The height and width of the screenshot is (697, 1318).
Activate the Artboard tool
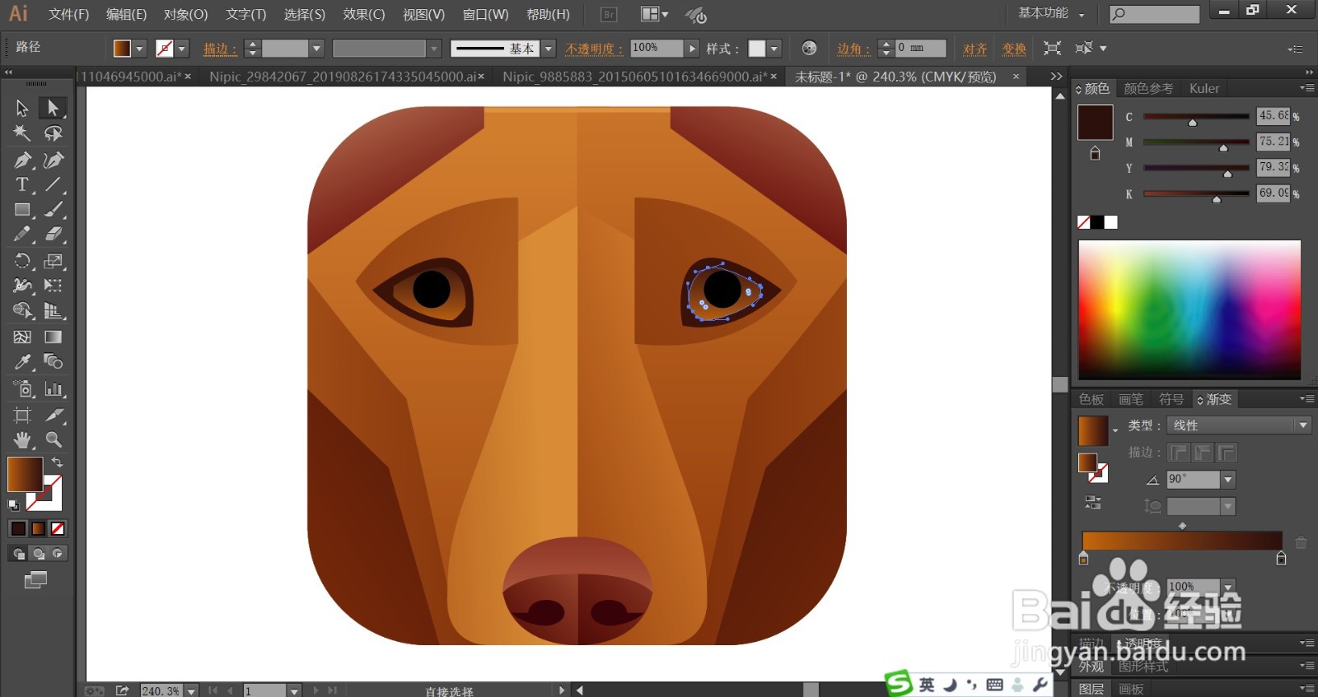[x=22, y=415]
